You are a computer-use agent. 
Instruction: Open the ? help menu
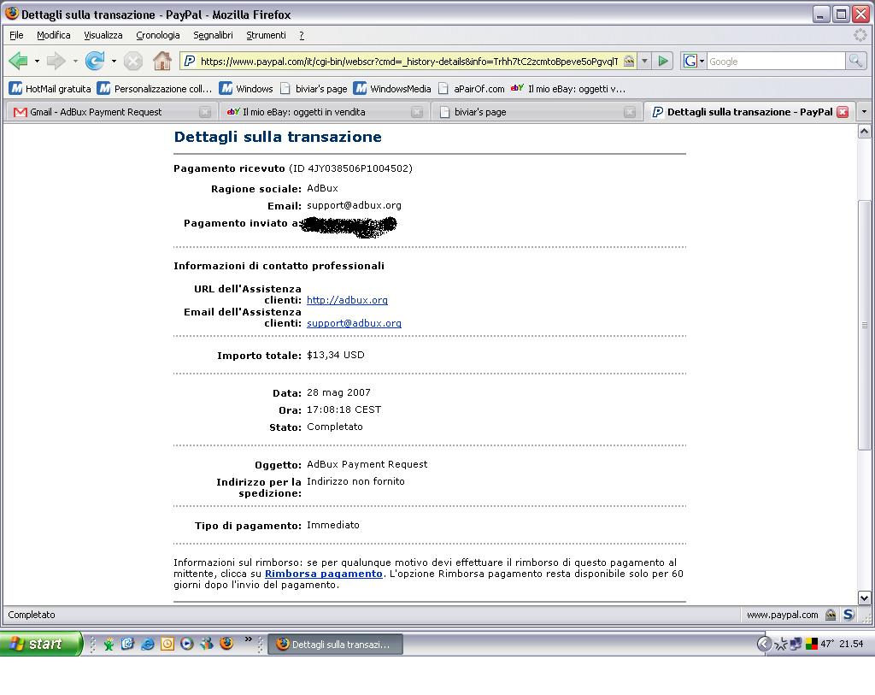(x=302, y=35)
